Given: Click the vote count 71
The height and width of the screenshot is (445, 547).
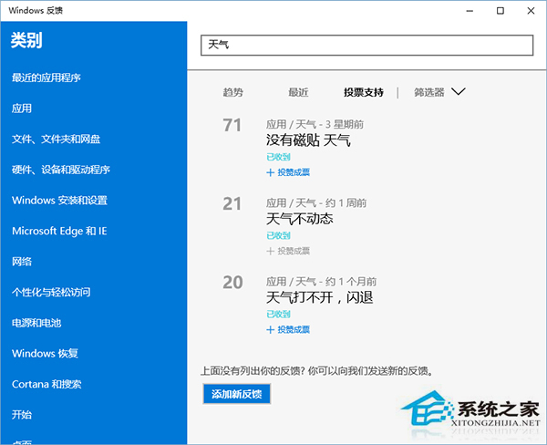Looking at the screenshot, I should click(232, 125).
